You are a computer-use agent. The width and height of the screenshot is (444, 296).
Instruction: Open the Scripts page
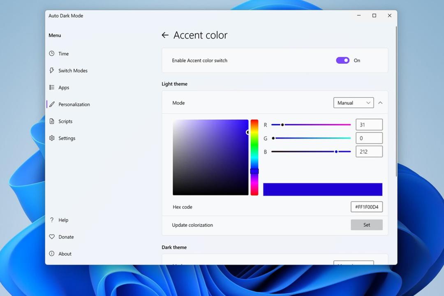(x=65, y=121)
